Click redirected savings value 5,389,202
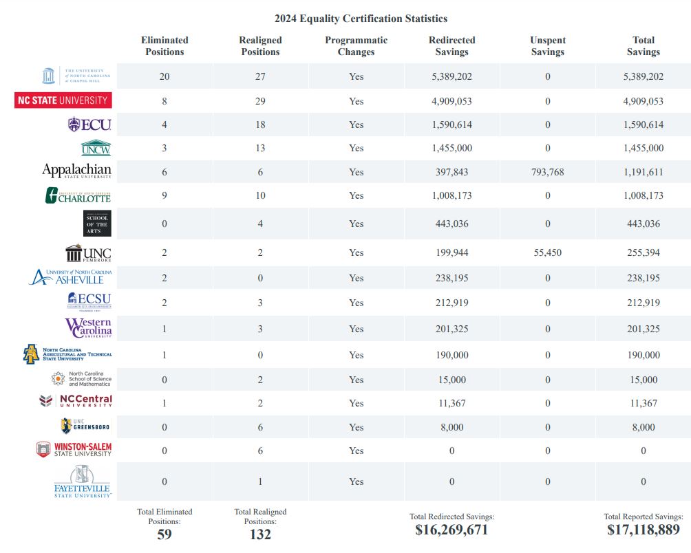Viewport: 691px width, 553px height. 451,76
